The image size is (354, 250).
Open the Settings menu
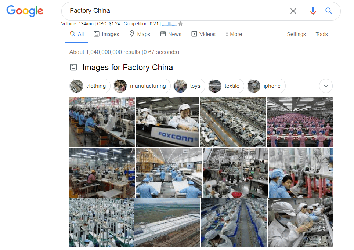point(296,34)
